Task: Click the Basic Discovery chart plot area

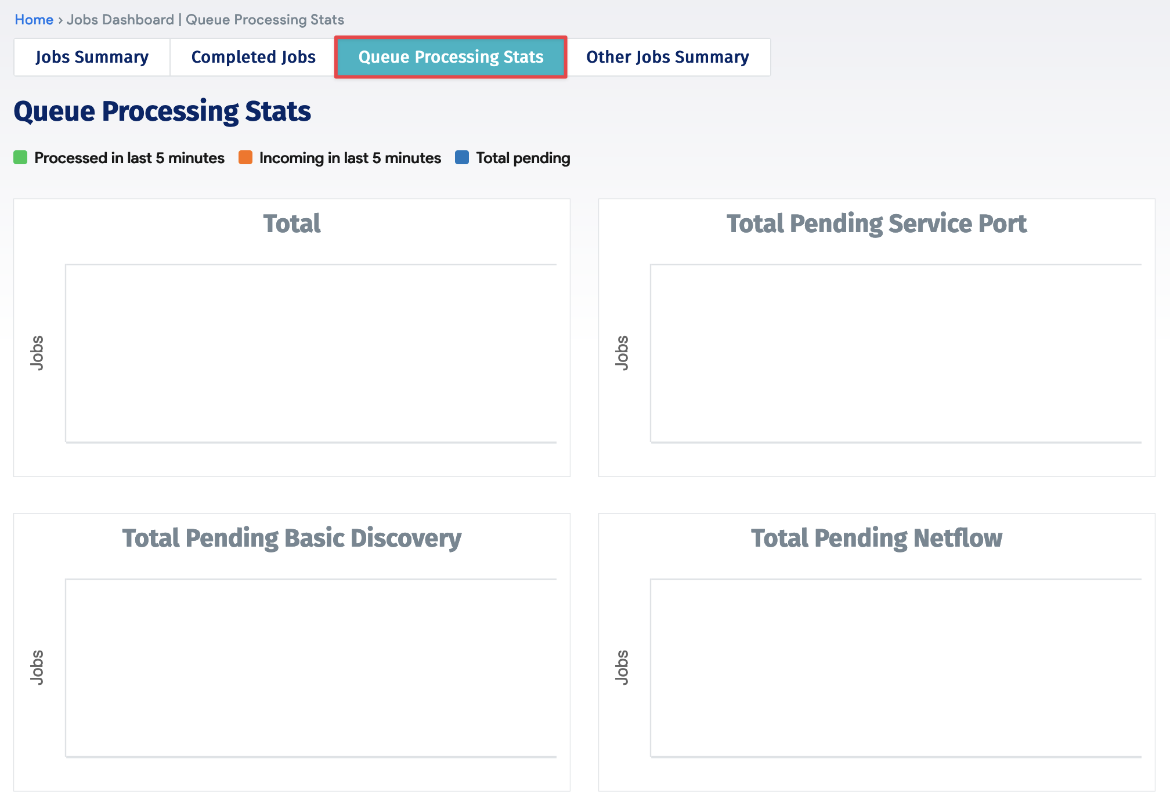Action: pyautogui.click(x=311, y=668)
